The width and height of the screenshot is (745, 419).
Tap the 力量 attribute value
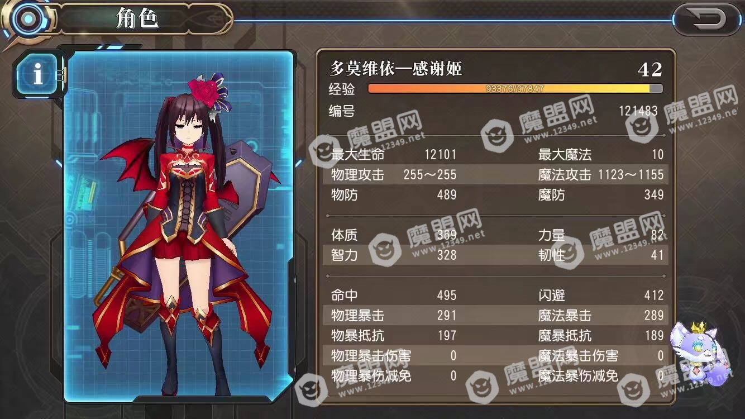click(657, 235)
